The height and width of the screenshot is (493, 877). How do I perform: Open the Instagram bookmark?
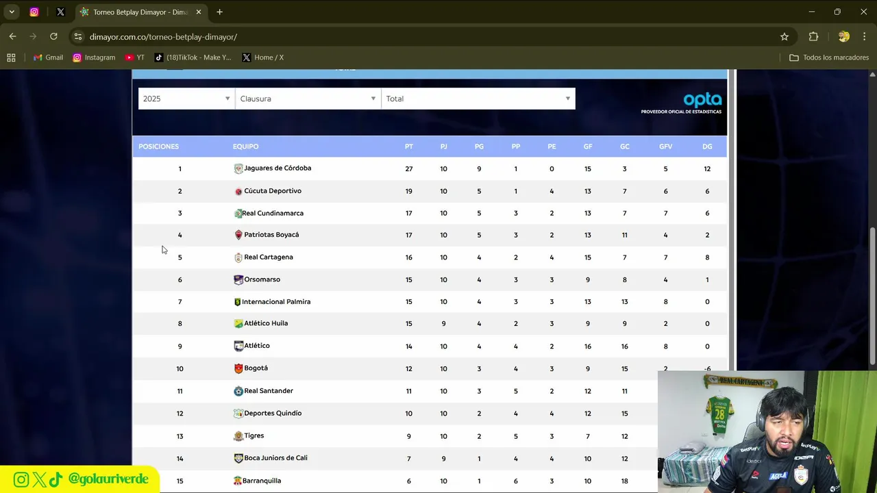point(94,58)
